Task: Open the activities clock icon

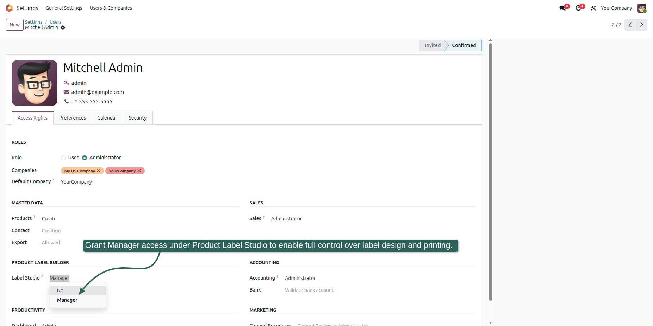Action: (x=578, y=8)
